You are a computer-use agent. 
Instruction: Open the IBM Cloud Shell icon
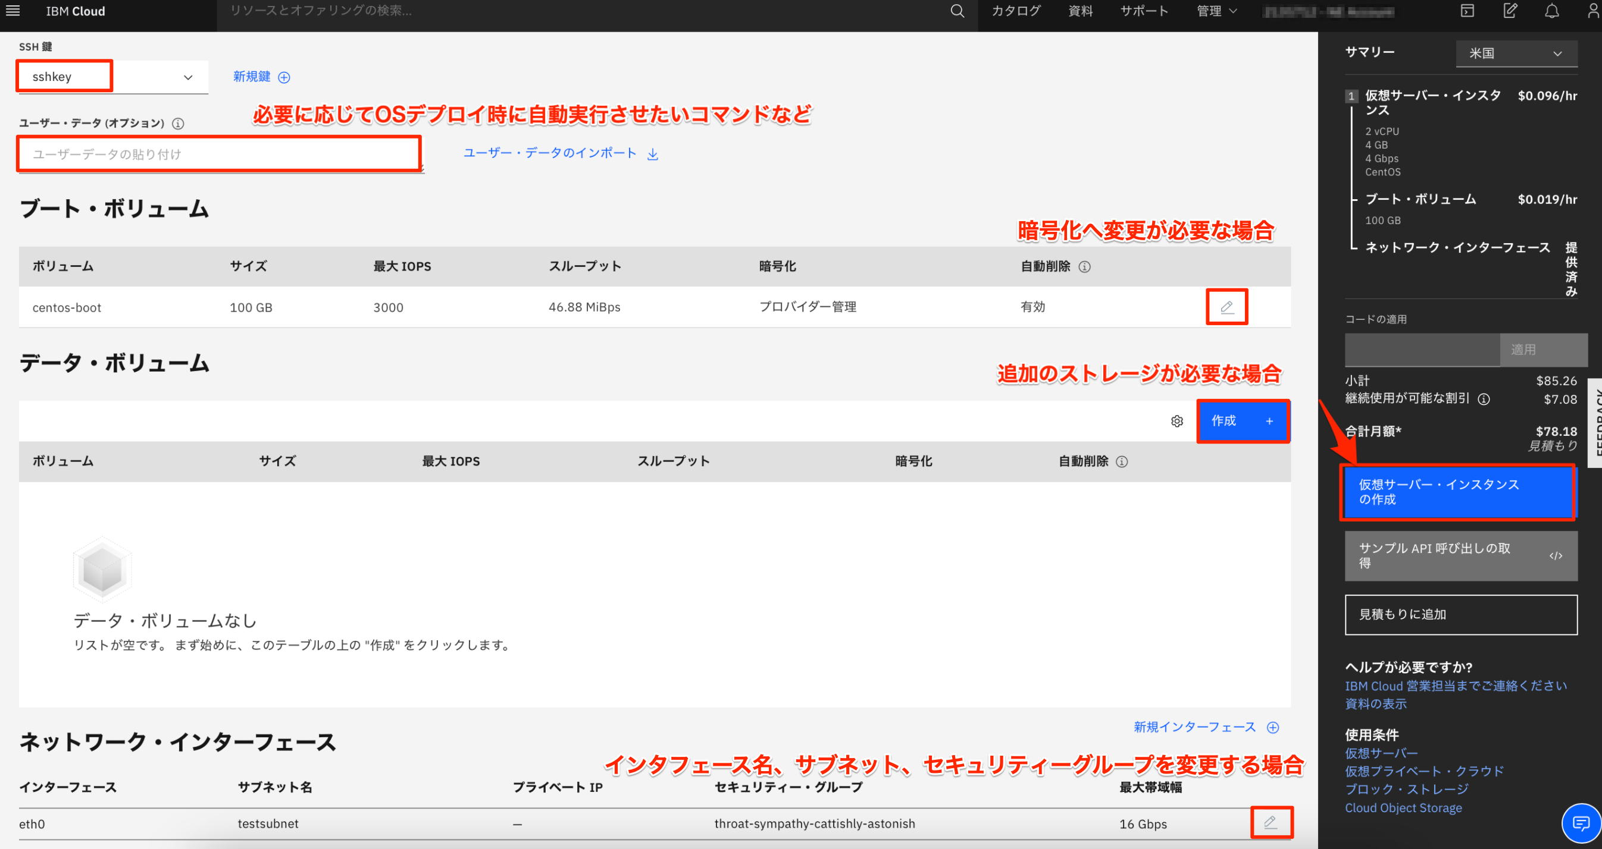1467,11
